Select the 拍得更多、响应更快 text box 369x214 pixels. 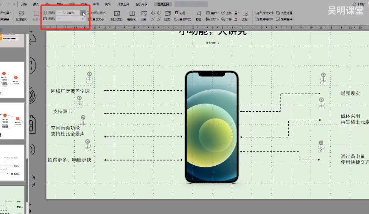point(69,160)
